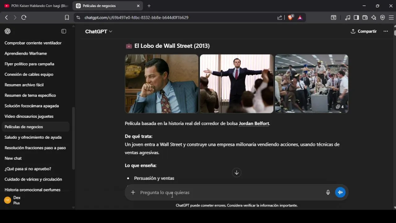Viewport: 396px width, 223px height.
Task: Close the 'Películas de negocios' browser tab
Action: click(x=138, y=6)
